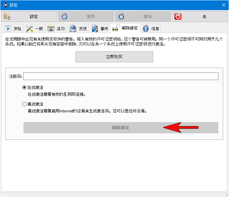Click the binoculars 活动 icon

click(x=51, y=28)
